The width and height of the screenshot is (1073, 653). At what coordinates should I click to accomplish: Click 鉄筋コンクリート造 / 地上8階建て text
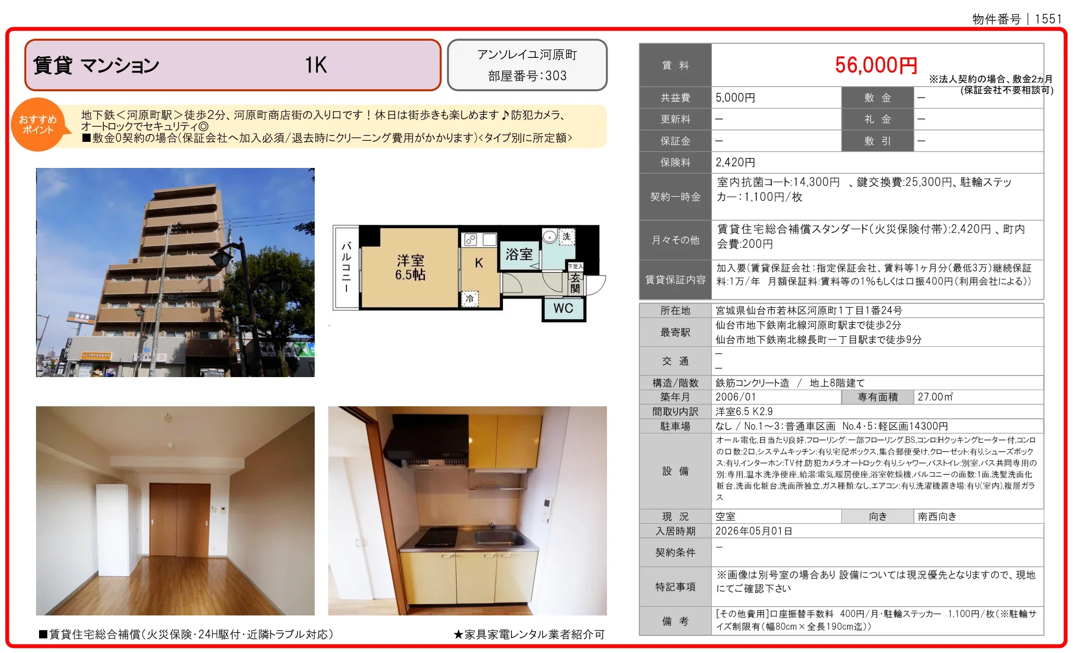(790, 383)
